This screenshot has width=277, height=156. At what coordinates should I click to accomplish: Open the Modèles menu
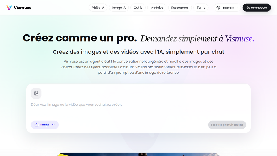157,8
